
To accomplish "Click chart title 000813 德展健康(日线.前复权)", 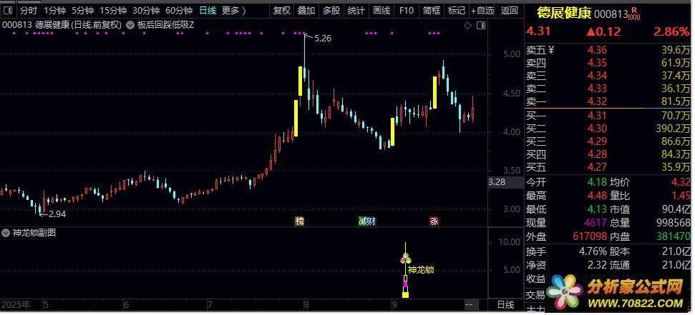I will 62,25.
